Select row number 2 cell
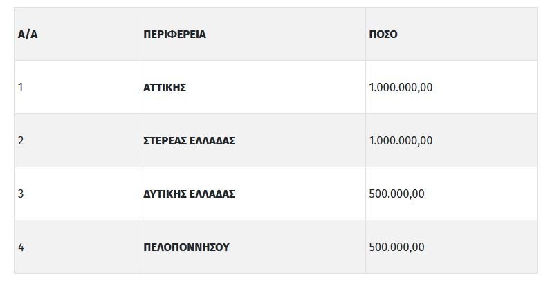 click(21, 141)
